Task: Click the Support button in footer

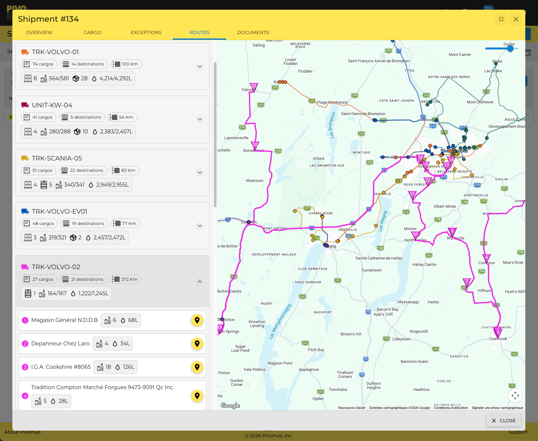Action: pyautogui.click(x=518, y=432)
